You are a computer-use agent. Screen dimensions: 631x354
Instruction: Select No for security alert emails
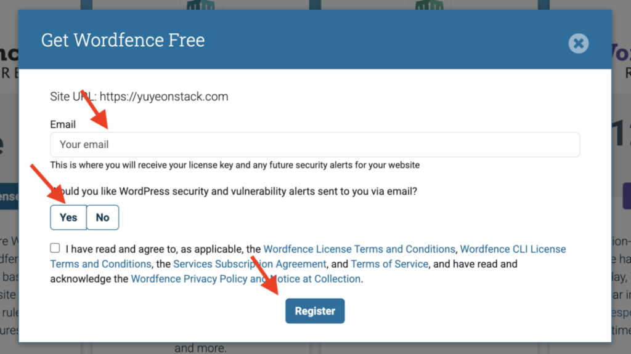(x=103, y=217)
